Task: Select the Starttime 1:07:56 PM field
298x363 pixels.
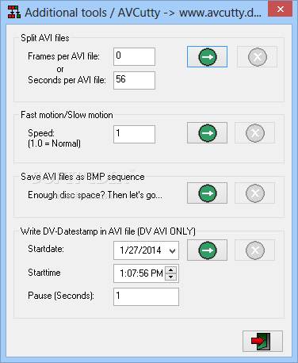Action: [141, 273]
